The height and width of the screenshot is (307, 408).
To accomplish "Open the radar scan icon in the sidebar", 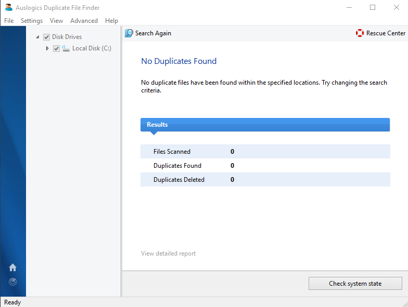I will tap(13, 282).
